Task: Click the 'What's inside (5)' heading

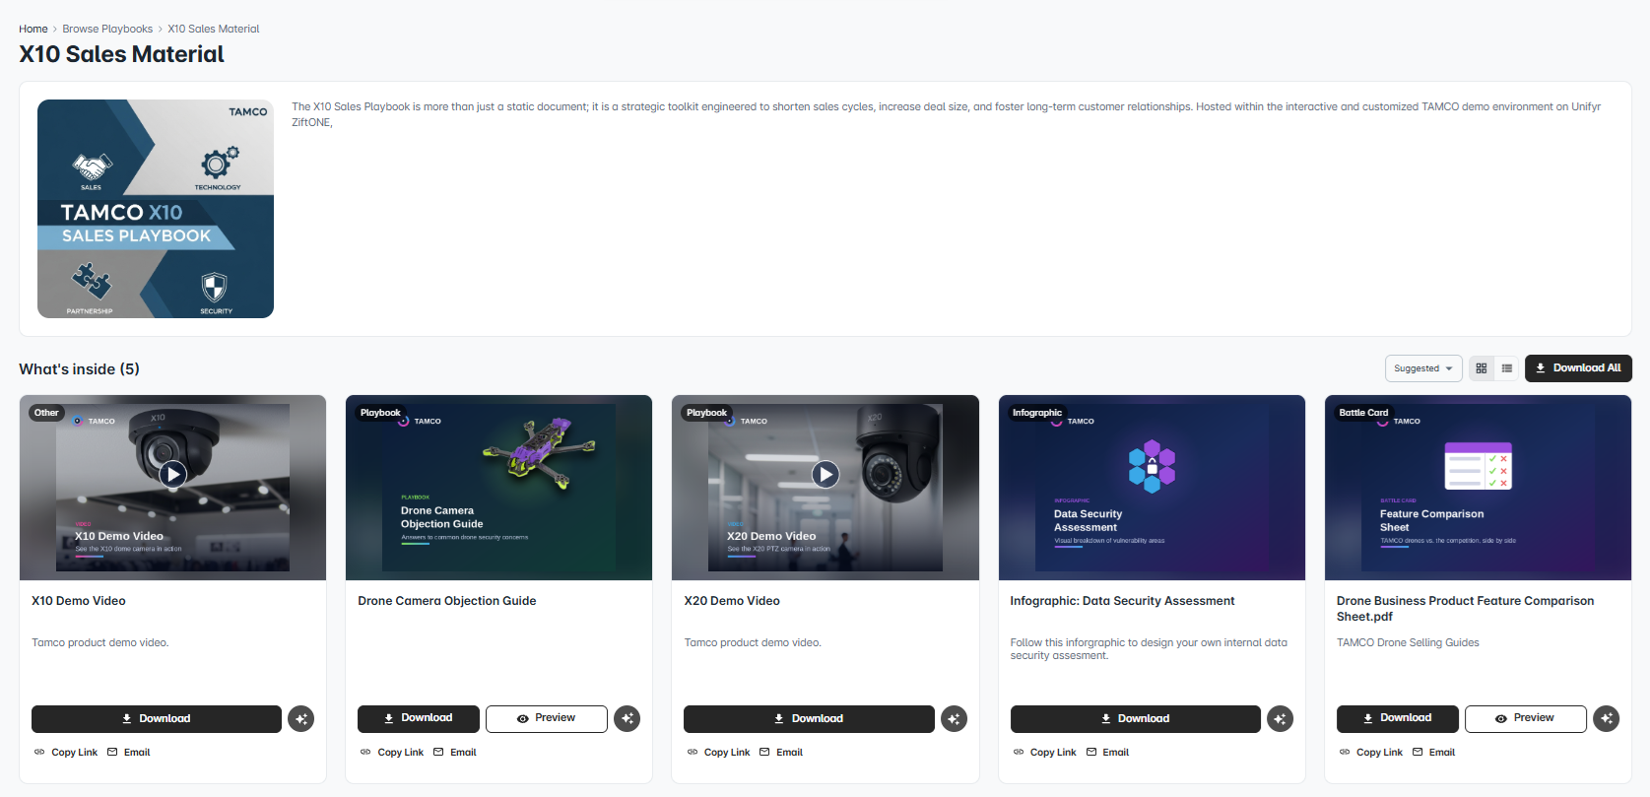Action: coord(80,369)
